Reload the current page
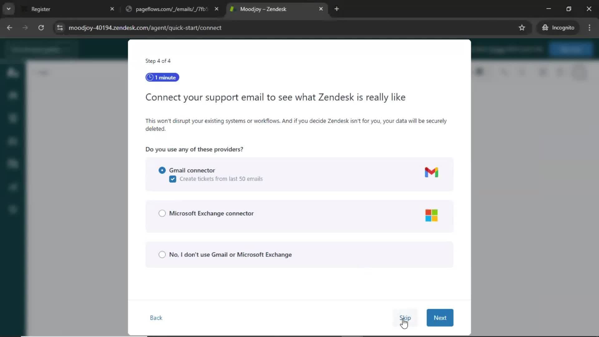The width and height of the screenshot is (599, 337). click(41, 28)
